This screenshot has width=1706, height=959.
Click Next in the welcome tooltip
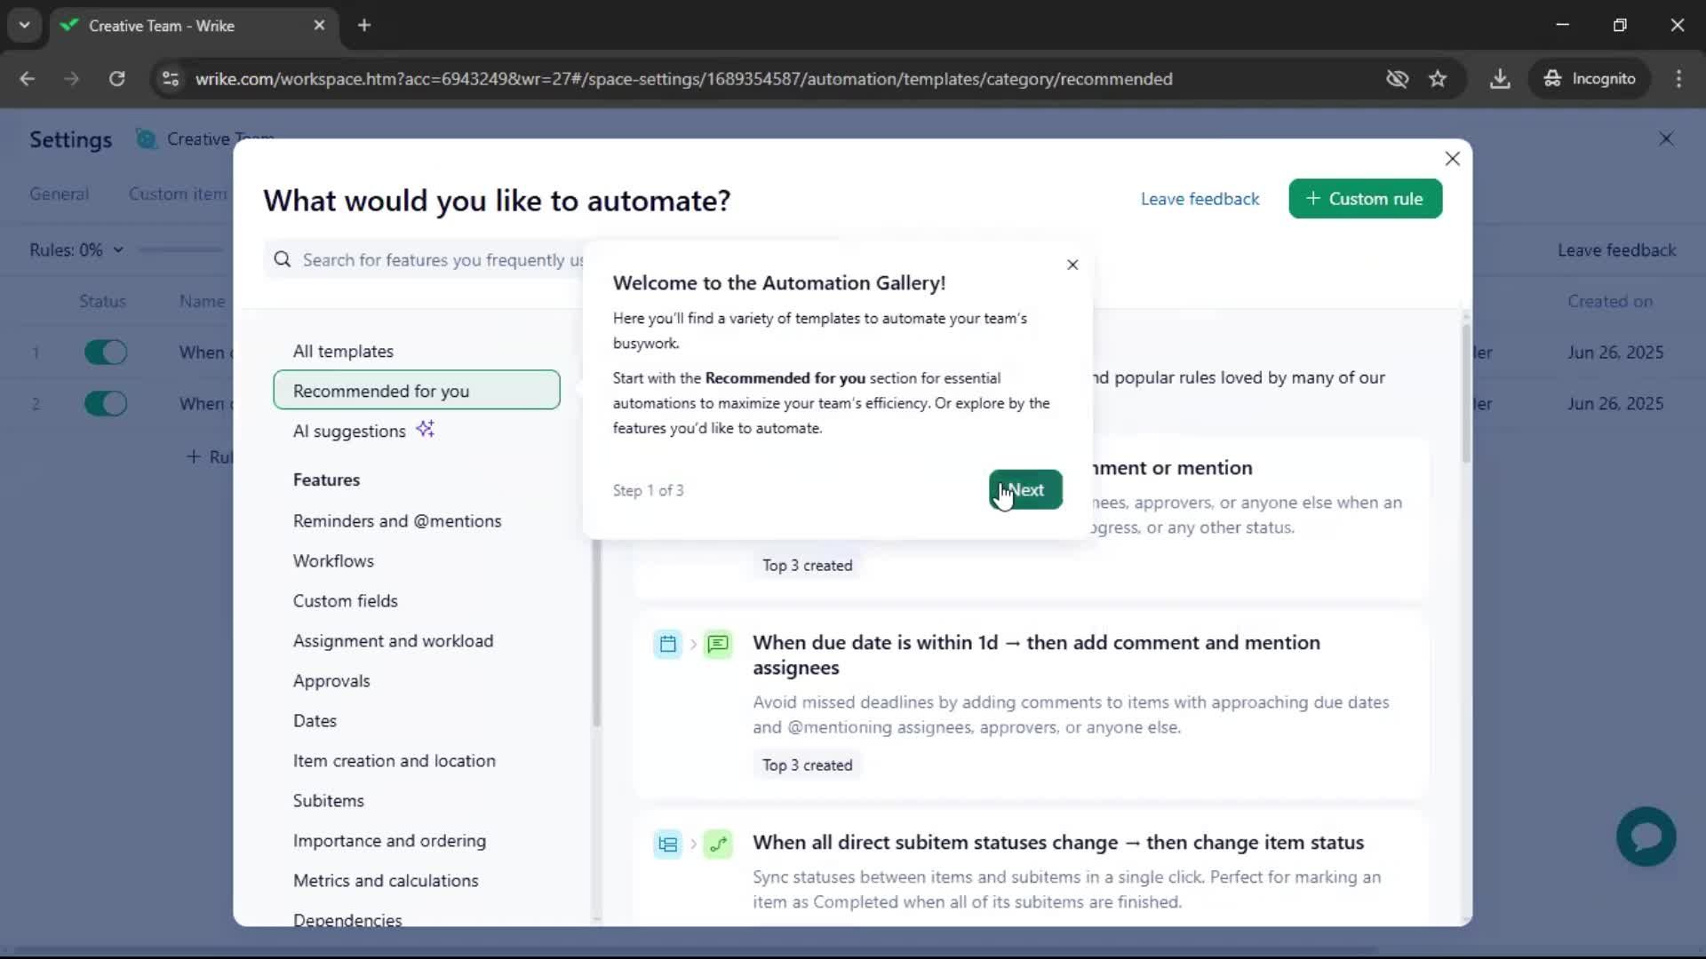pos(1025,489)
